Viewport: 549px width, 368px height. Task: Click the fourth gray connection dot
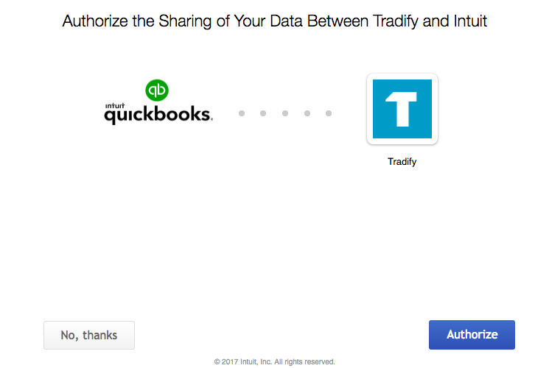(307, 113)
